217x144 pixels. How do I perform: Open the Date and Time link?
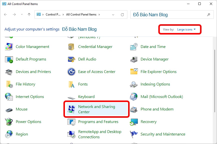(153, 47)
